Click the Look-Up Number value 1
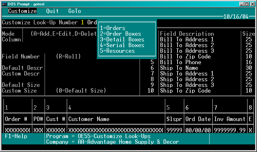 (82, 22)
